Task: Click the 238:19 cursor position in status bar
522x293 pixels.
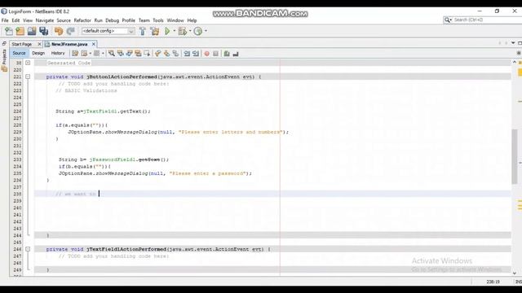Action: click(493, 282)
